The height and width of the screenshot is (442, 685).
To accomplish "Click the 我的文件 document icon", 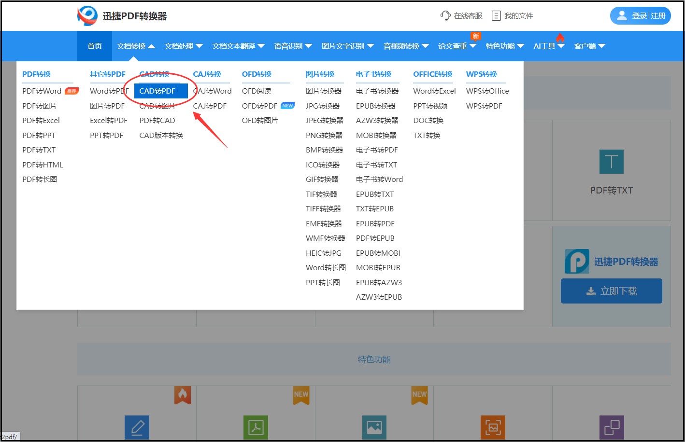I will (496, 15).
